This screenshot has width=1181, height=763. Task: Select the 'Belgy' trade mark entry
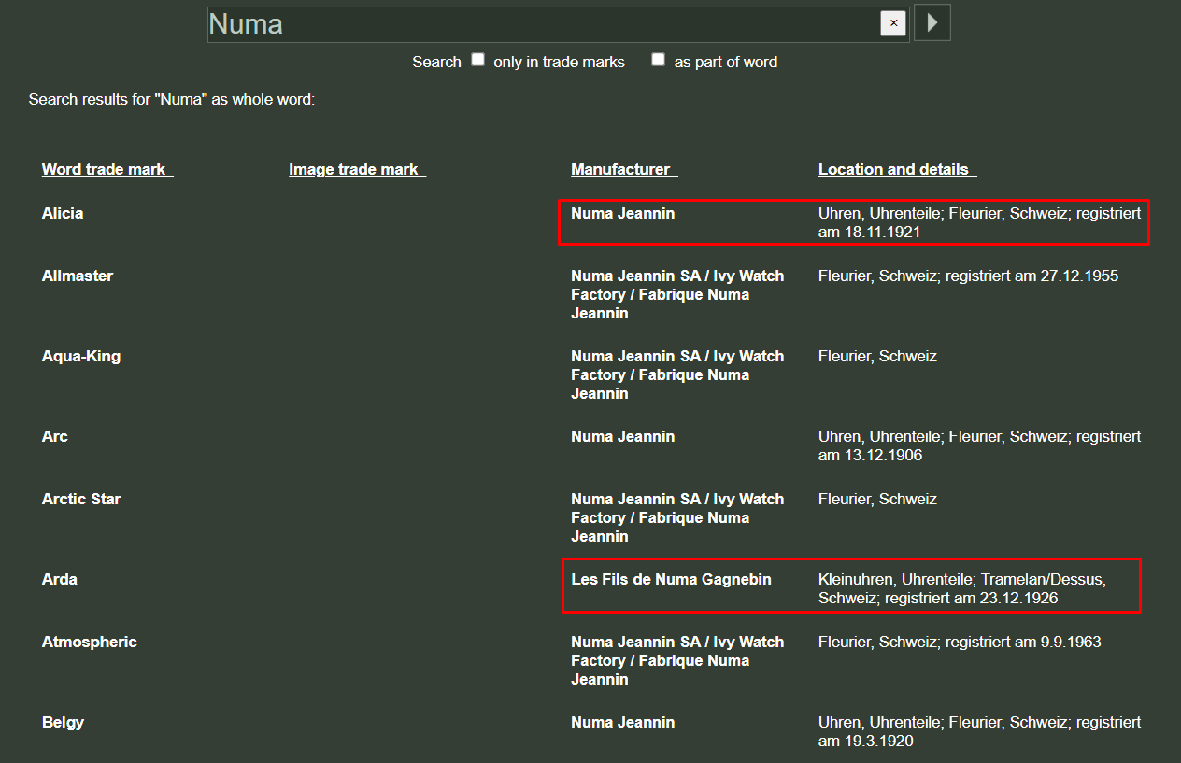(x=64, y=722)
